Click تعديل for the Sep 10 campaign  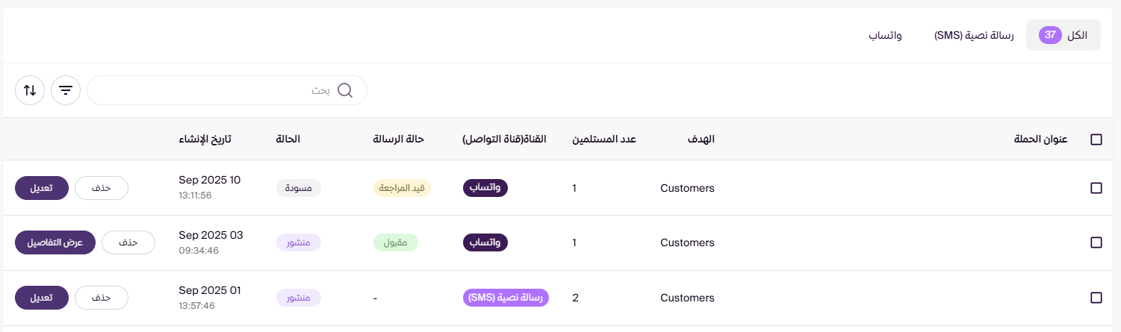[x=41, y=188]
